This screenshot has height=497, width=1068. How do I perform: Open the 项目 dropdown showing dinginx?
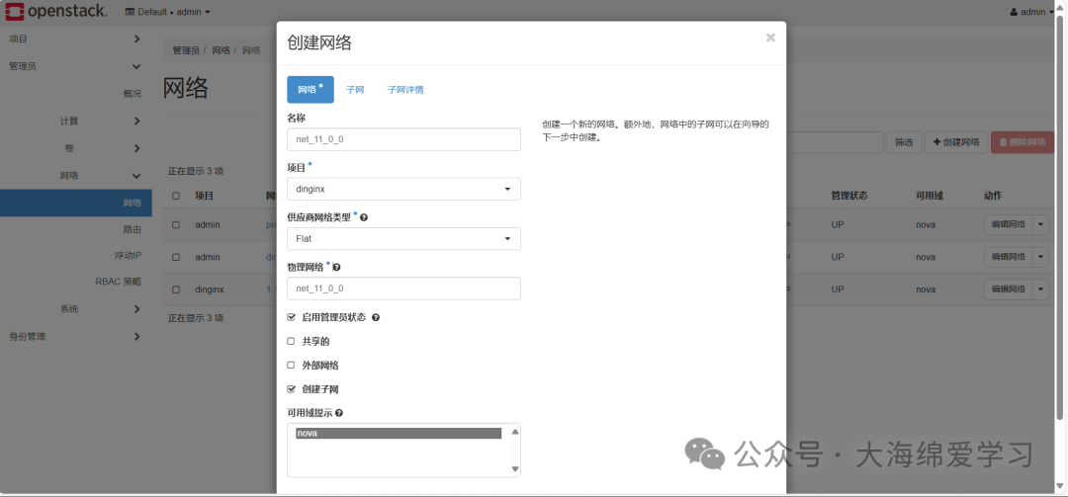pos(403,190)
